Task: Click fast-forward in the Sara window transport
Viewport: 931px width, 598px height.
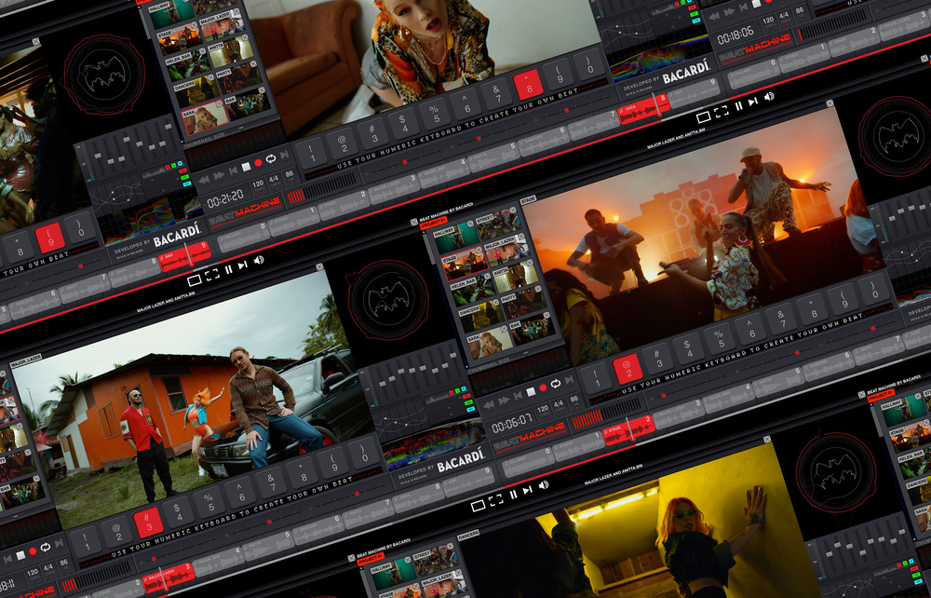Action: tap(219, 176)
